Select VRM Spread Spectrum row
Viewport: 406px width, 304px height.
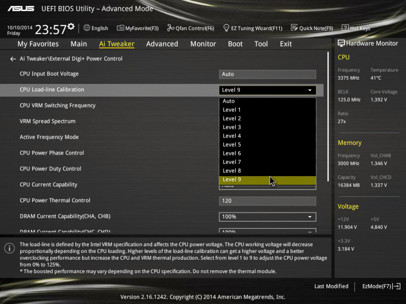48,121
